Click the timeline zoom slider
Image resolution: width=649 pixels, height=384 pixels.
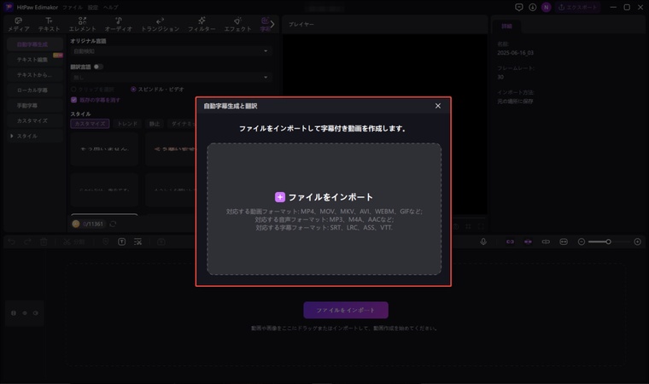[609, 241]
